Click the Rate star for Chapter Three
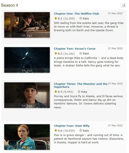Image resolution: width=129 pixels, height=153 pixels. point(79,92)
